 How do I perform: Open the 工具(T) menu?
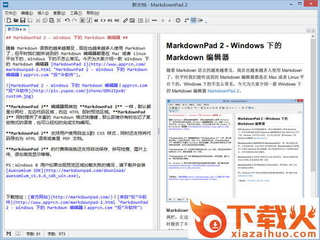coord(76,13)
